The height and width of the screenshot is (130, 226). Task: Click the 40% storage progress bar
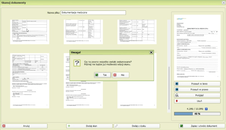coord(197,114)
